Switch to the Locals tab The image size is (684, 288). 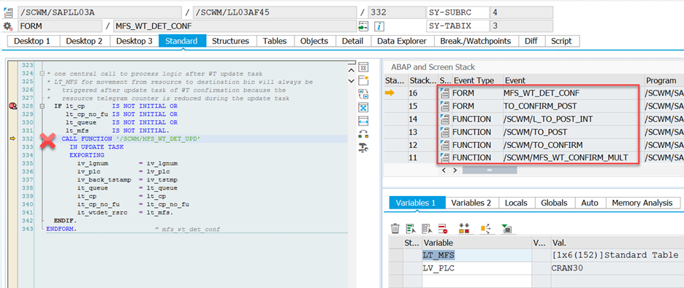click(x=516, y=203)
